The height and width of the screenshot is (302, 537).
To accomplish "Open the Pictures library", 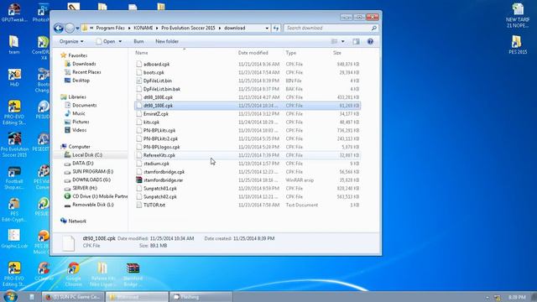I will pos(81,122).
